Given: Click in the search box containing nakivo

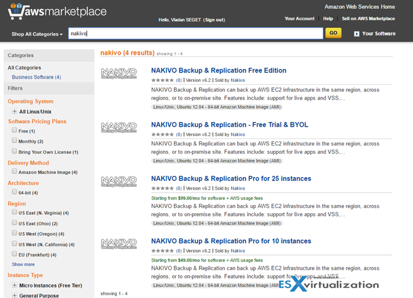Looking at the screenshot, I should [195, 34].
